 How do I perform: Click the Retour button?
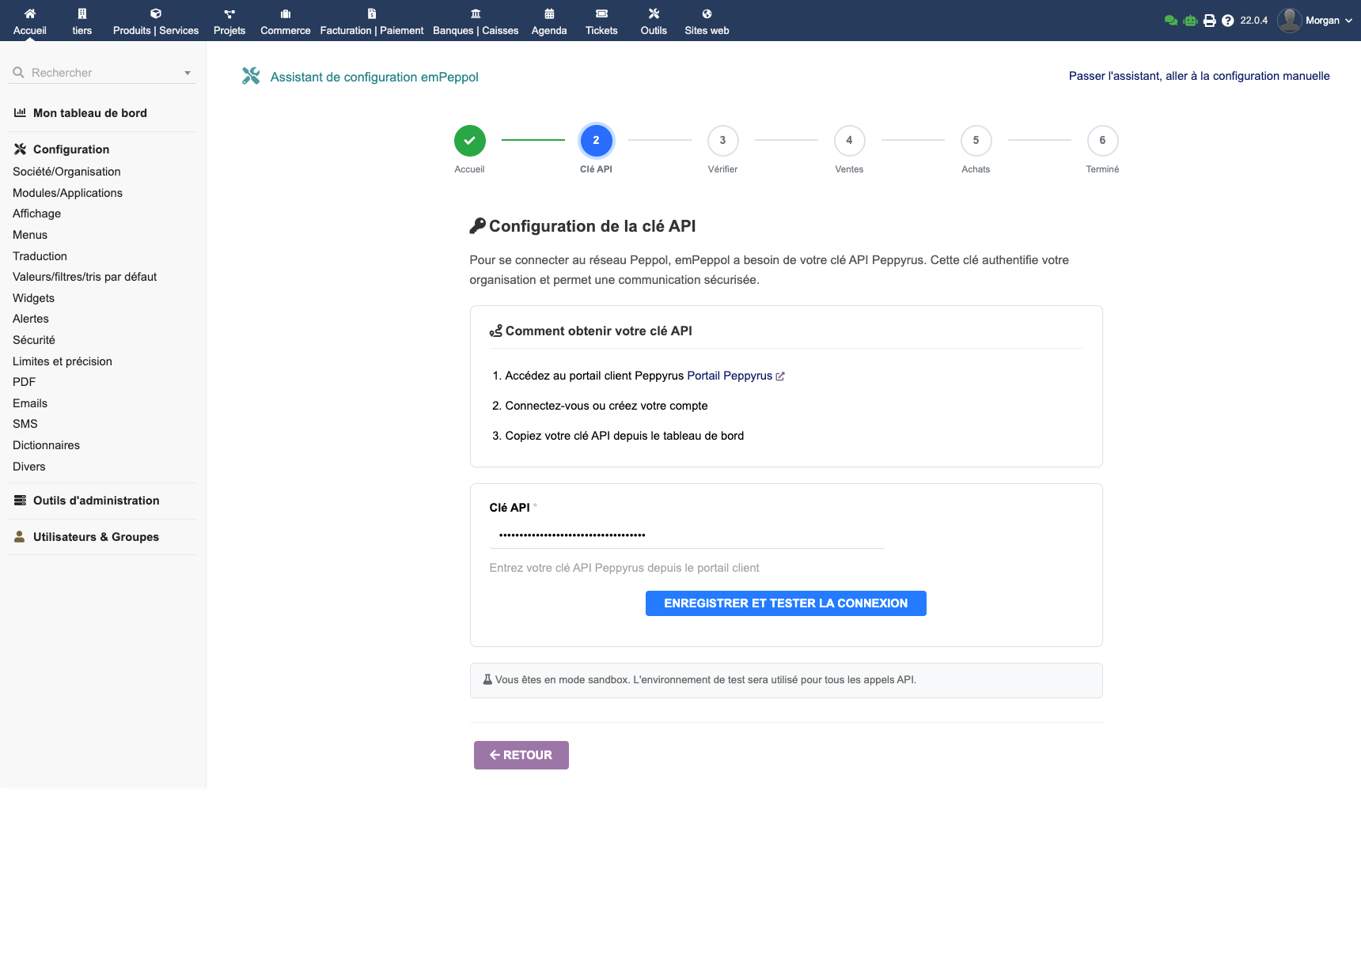click(x=521, y=755)
